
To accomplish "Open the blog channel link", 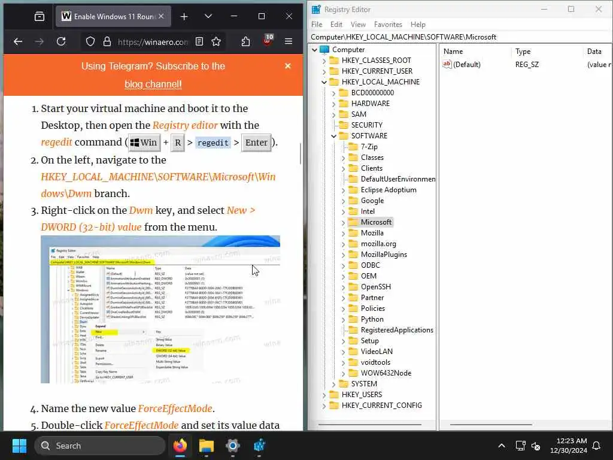I will pyautogui.click(x=153, y=84).
